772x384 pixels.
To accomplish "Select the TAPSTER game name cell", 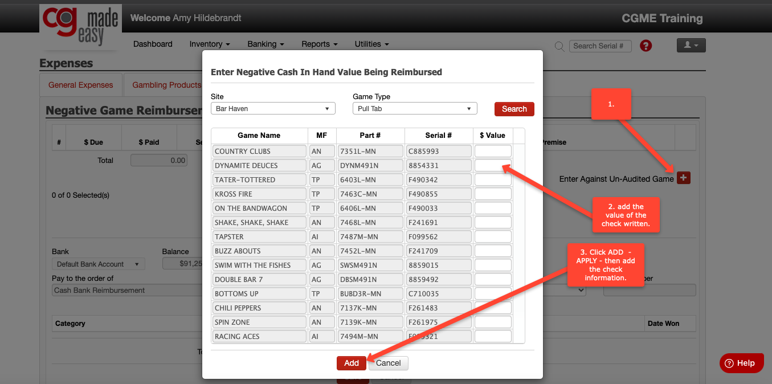I will [259, 236].
